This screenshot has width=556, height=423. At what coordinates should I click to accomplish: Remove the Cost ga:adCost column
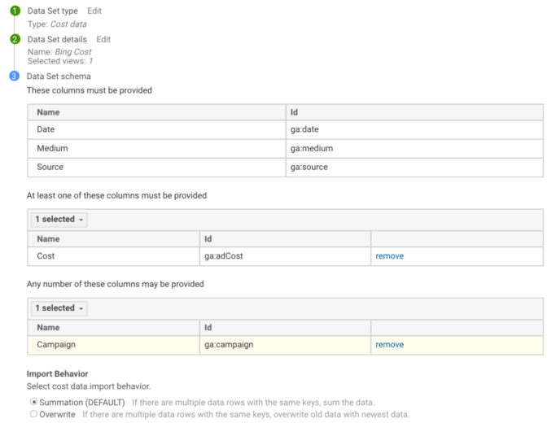[389, 255]
